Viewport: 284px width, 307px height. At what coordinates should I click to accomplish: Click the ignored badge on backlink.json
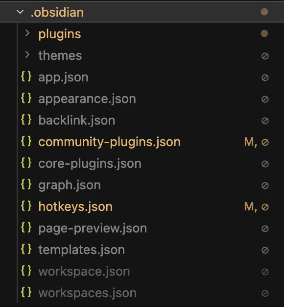click(265, 121)
